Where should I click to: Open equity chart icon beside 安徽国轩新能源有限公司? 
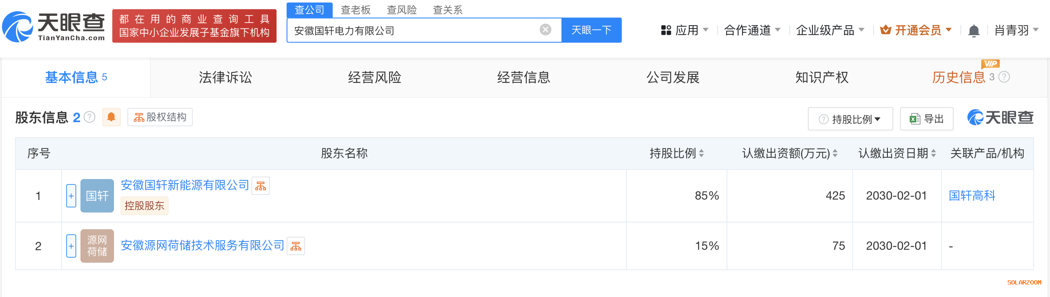coord(261,186)
